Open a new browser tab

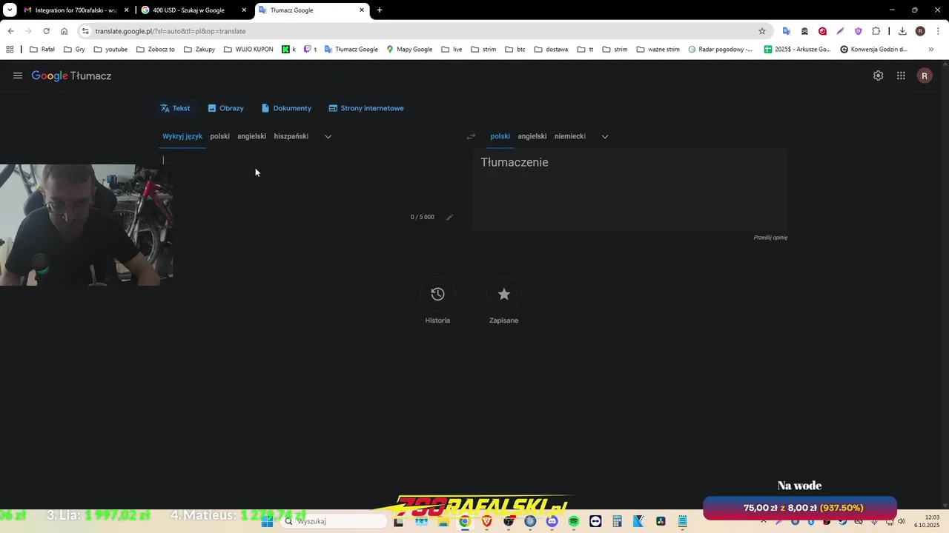pyautogui.click(x=380, y=10)
